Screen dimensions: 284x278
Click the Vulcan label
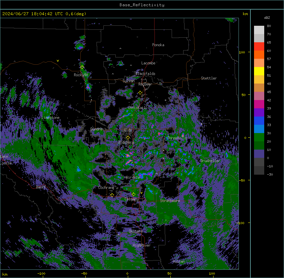[x=179, y=261]
